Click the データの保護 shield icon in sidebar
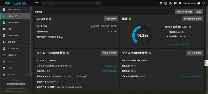This screenshot has height=94, width=208. 4,36
